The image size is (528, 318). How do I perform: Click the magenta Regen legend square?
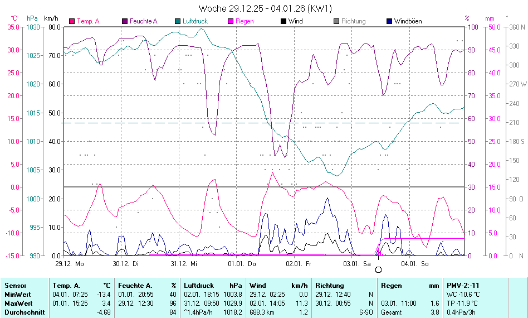coord(231,21)
